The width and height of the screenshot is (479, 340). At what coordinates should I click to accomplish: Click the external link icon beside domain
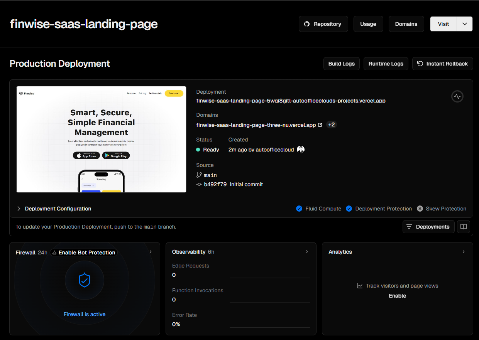click(320, 125)
